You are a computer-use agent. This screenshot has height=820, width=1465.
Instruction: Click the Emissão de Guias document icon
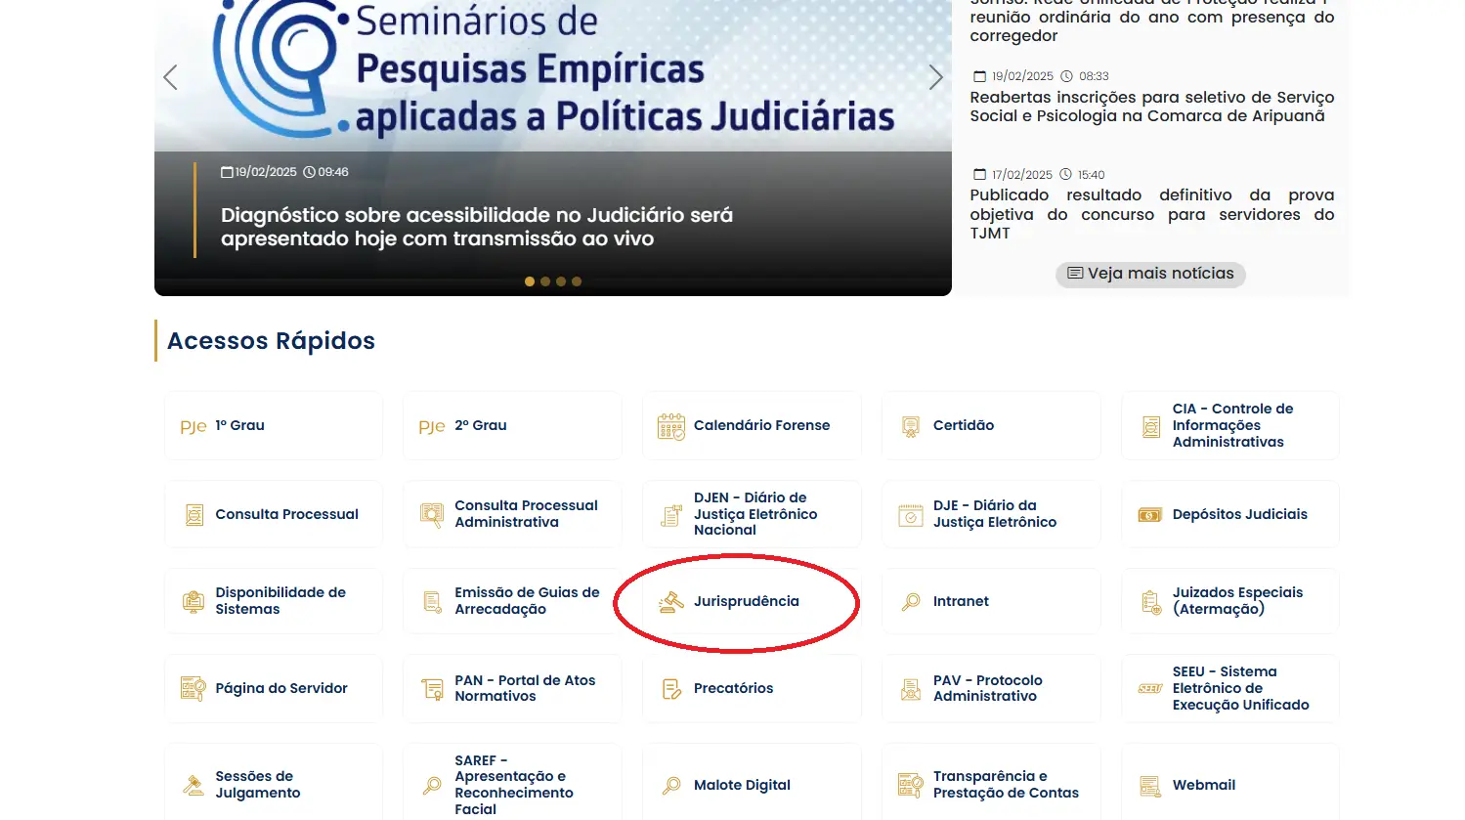click(431, 601)
